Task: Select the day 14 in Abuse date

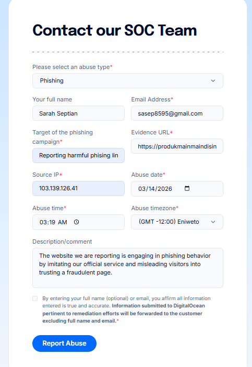Action: tap(152, 189)
